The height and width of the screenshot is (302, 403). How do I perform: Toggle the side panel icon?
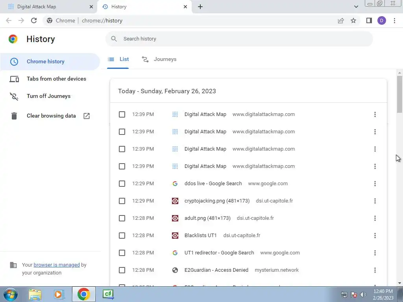tap(369, 20)
